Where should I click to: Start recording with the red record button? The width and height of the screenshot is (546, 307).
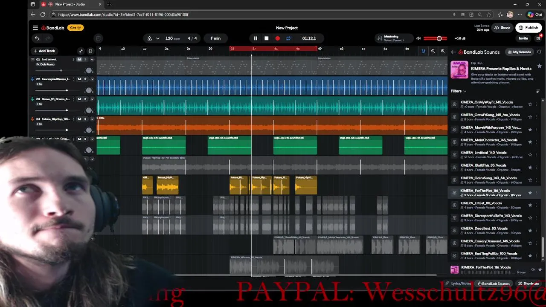277,38
